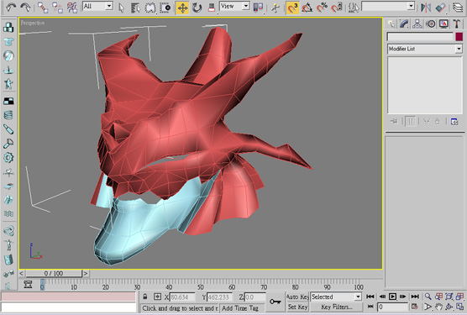Toggle the Pin Stack button

(394, 122)
